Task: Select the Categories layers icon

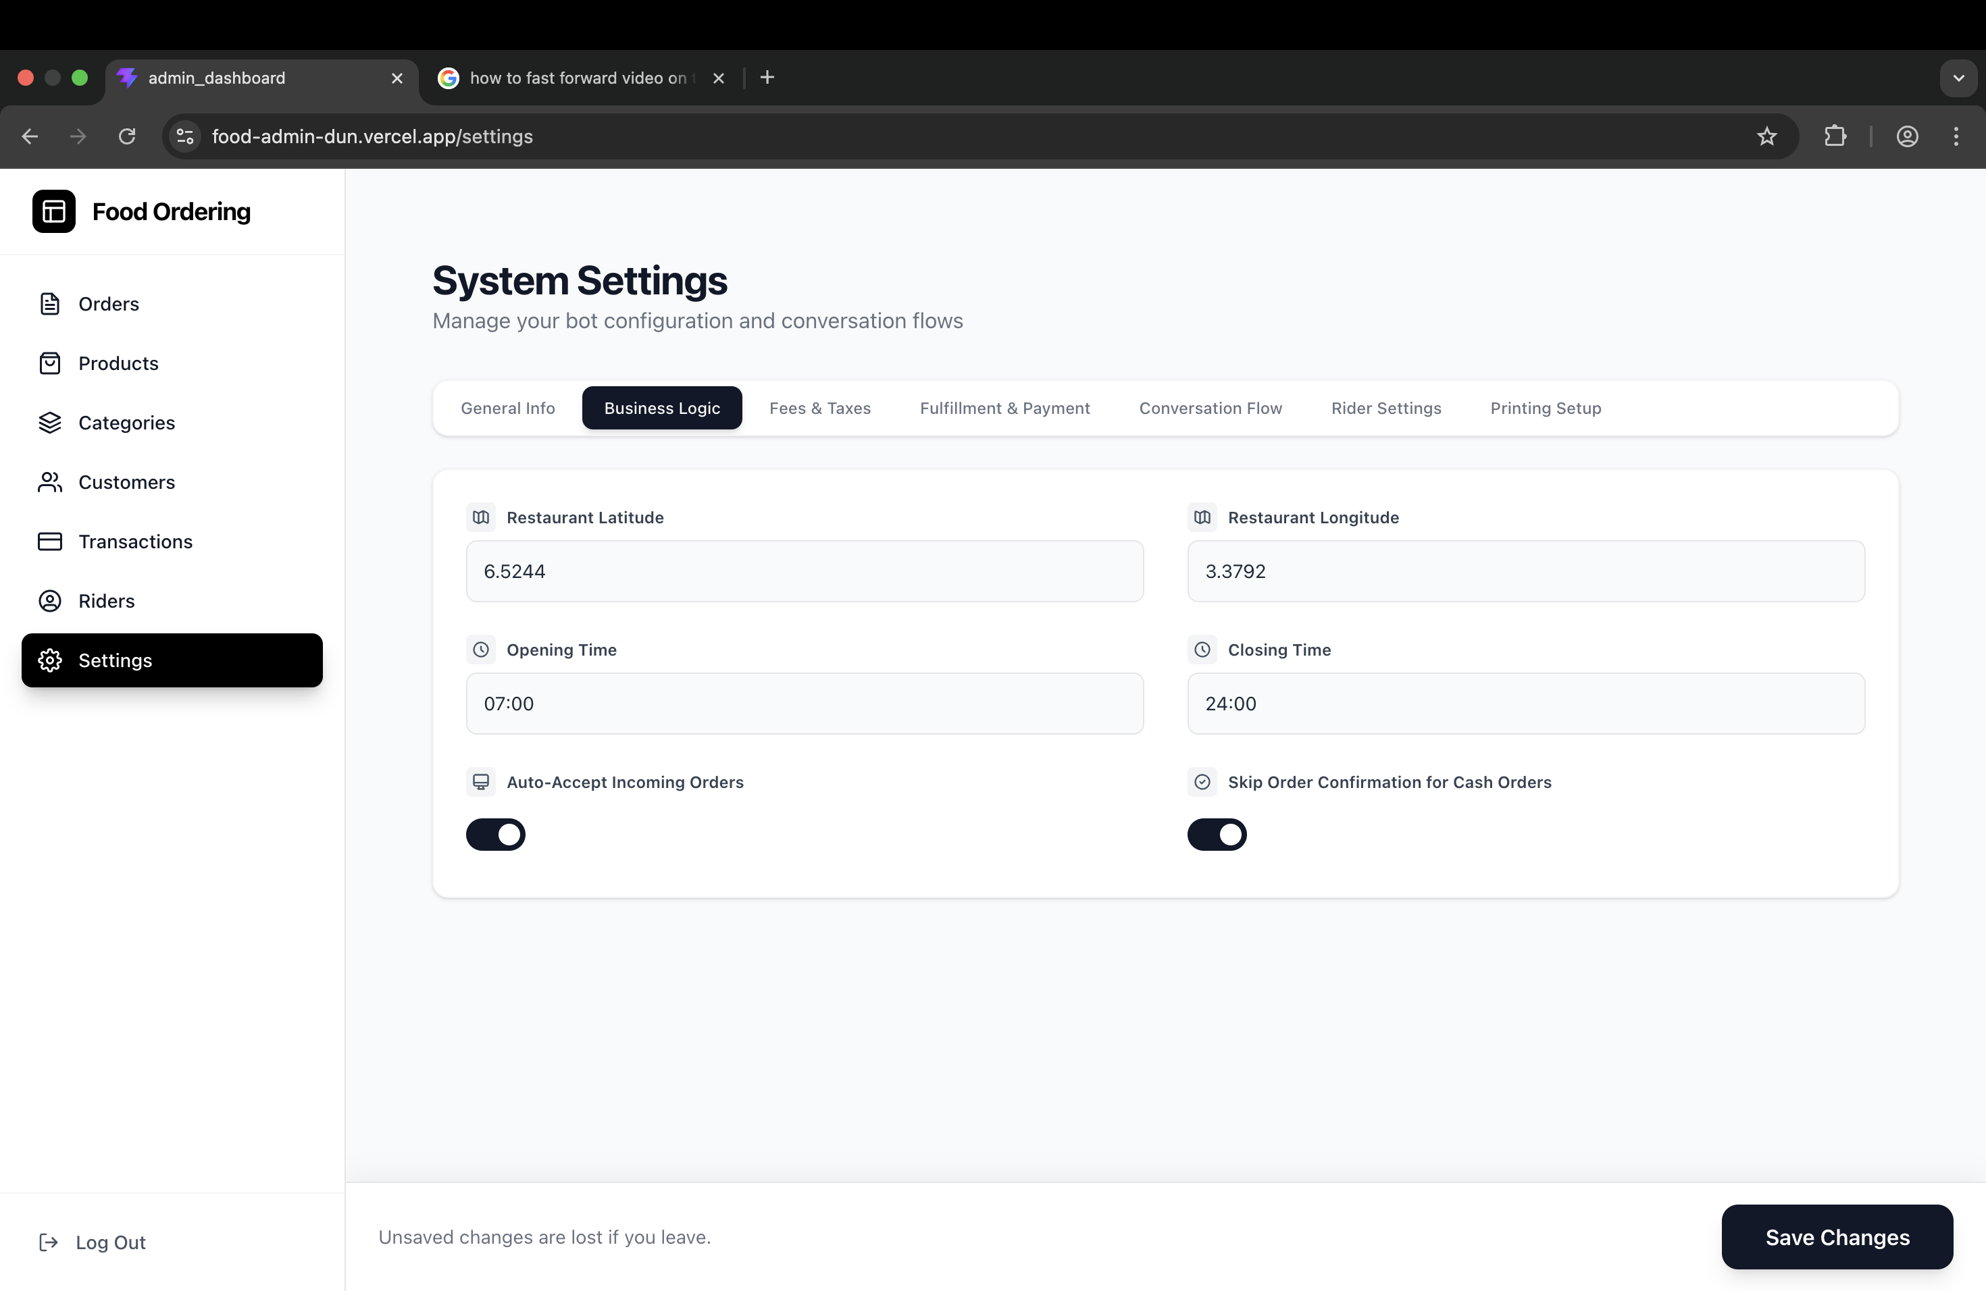Action: pos(50,423)
